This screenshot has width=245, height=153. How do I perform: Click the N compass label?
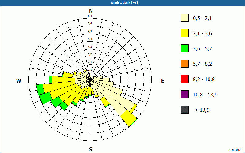(91, 11)
